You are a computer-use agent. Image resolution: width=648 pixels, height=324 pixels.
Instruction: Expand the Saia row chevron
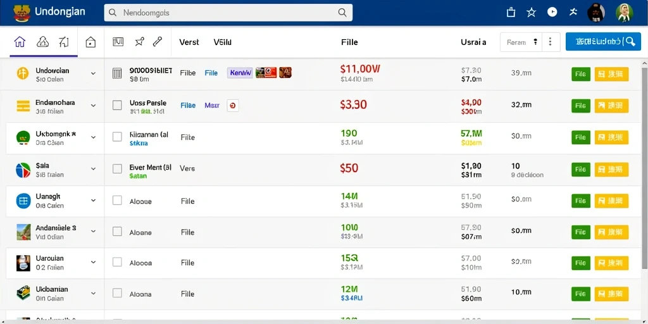click(93, 168)
